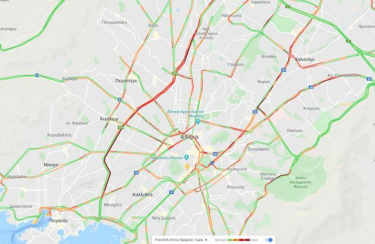375x244 pixels.
Task: Toggle the traffic layer switch
Action: point(269,240)
